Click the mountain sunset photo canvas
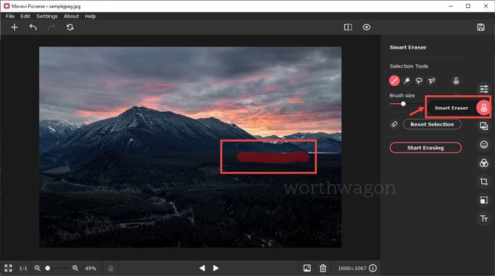 190,147
